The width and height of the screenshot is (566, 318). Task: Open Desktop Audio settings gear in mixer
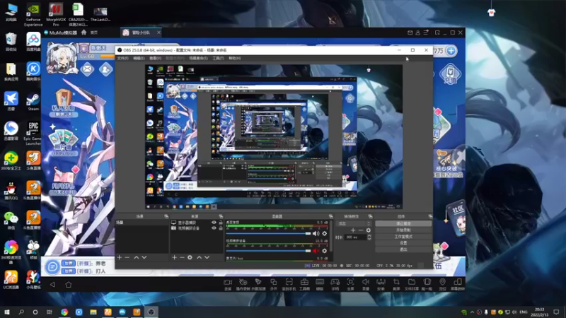click(x=325, y=234)
